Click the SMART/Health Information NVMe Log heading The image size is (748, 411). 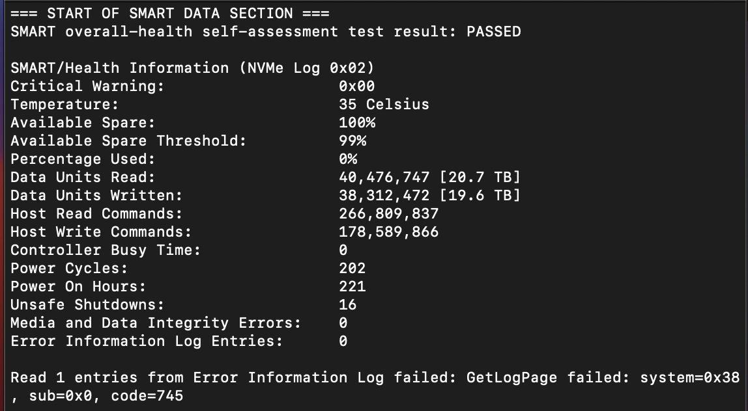[192, 68]
